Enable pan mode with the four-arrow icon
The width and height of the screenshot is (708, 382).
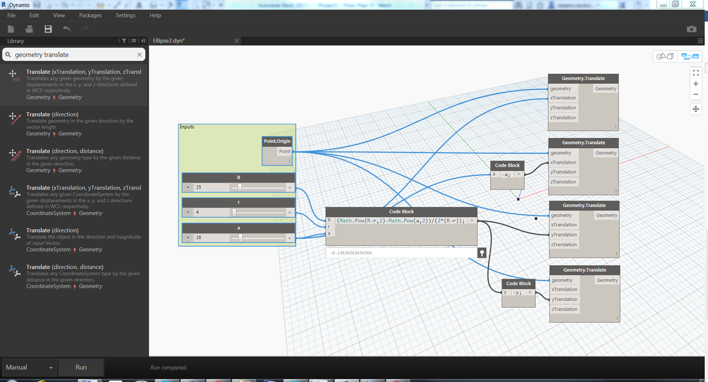coord(696,109)
